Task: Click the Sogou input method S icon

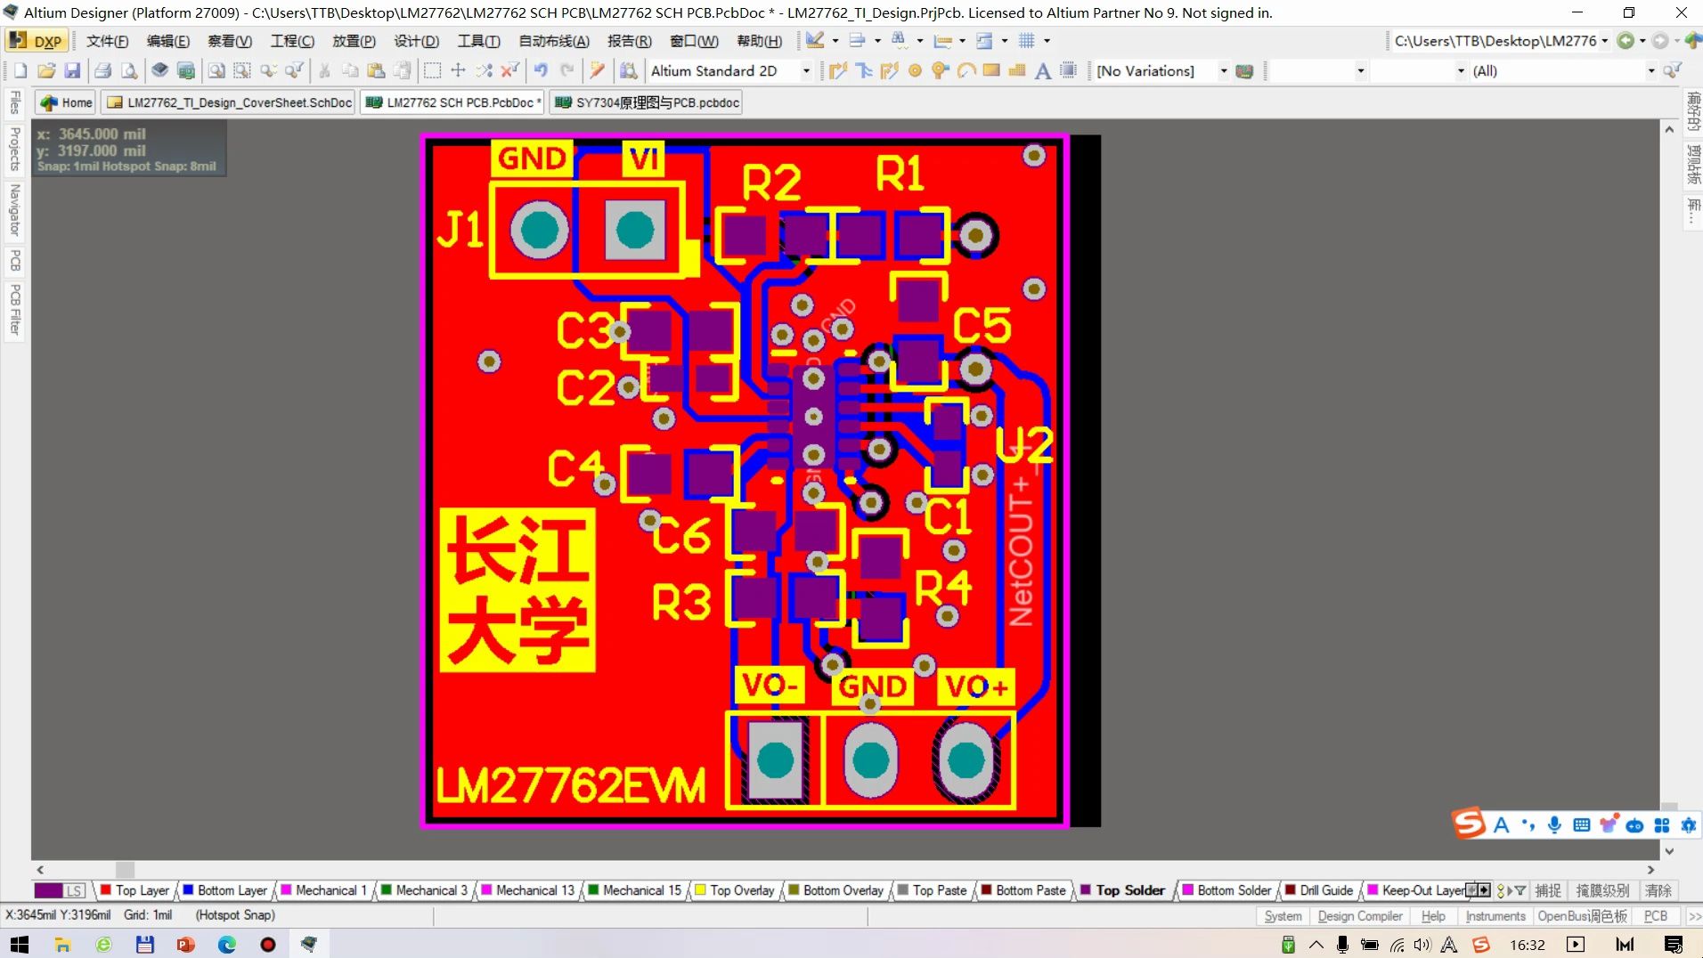Action: (x=1469, y=824)
